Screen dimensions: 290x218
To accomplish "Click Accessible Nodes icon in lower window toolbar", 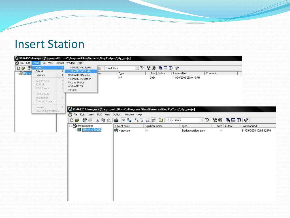I will [84, 120].
